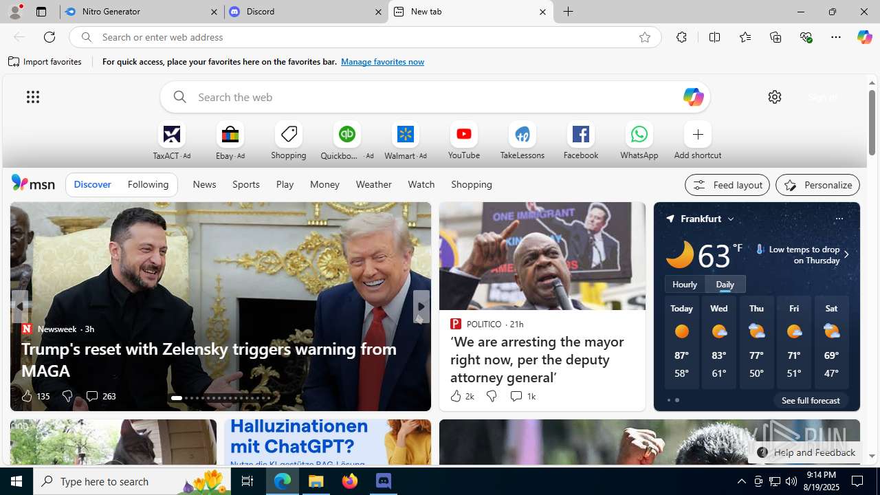
Task: Open the apps grid launcher icon
Action: pyautogui.click(x=33, y=97)
